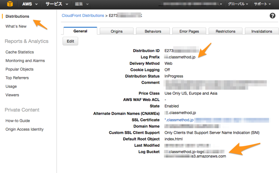This screenshot has width=279, height=173.
Task: Click the *.classmethod.jp SSL certificate link
Action: tap(179, 120)
